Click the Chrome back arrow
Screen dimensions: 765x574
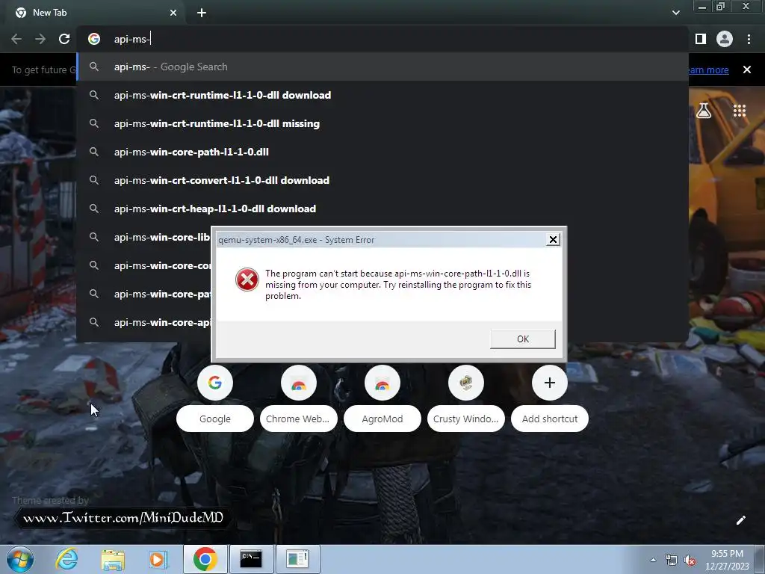[x=16, y=39]
